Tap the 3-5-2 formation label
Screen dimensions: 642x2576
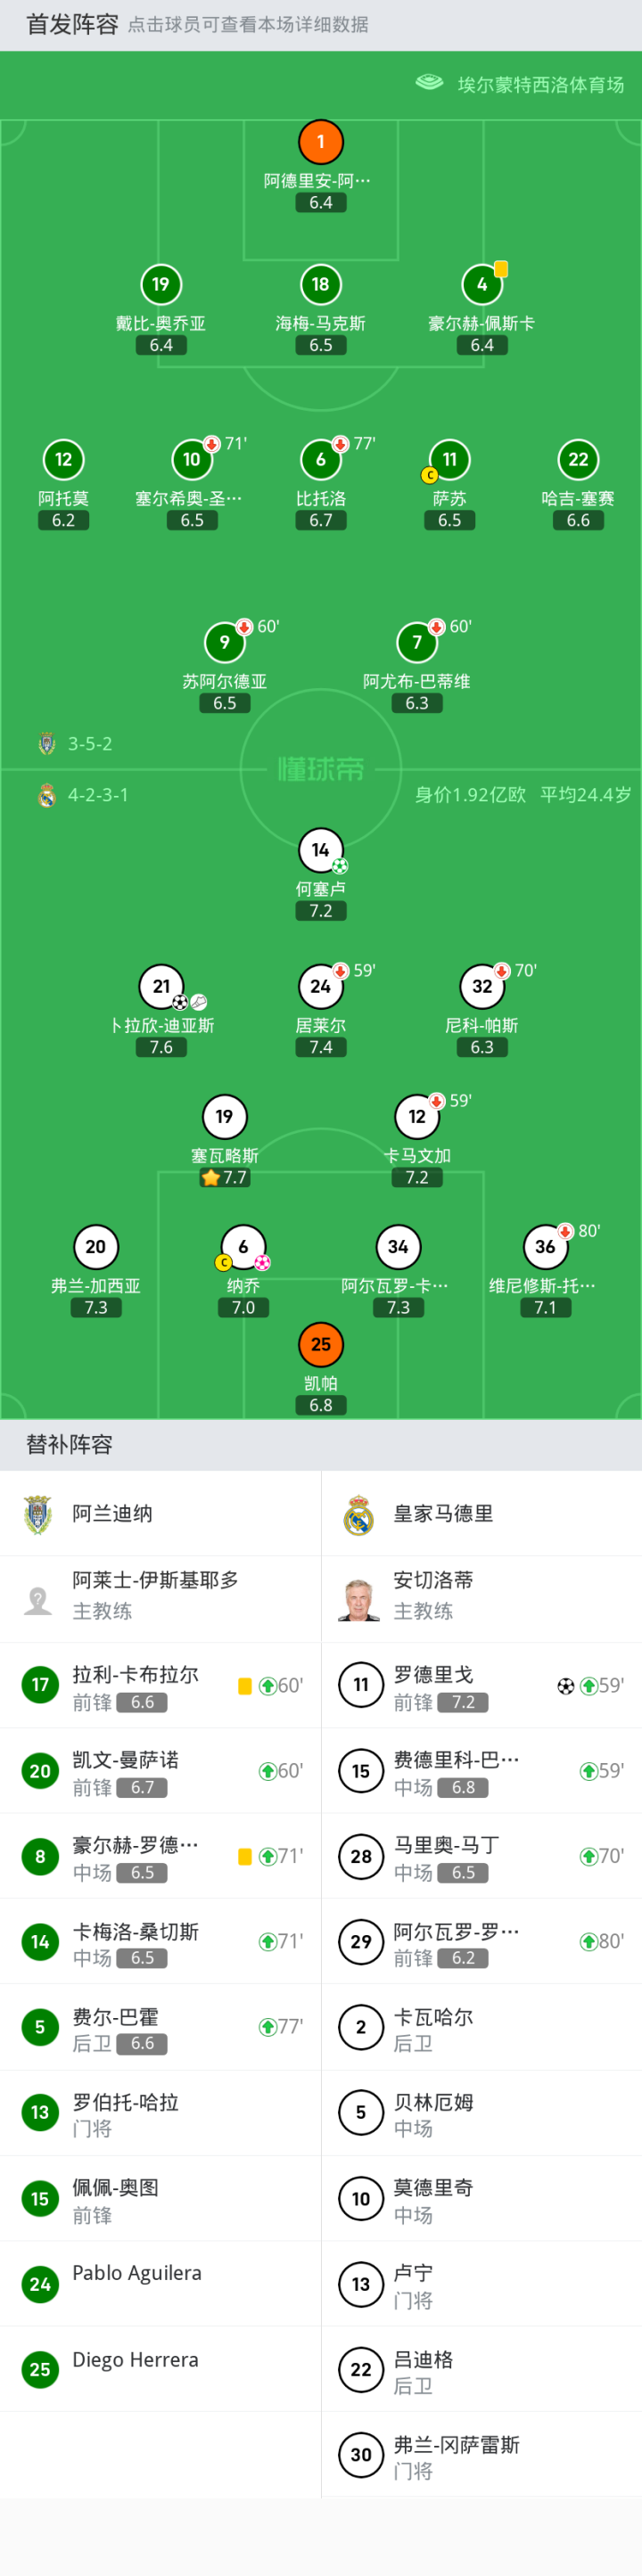(90, 744)
